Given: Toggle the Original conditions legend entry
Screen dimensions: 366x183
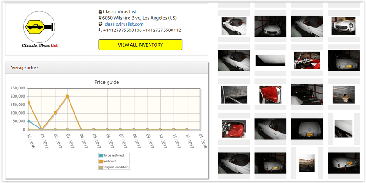Looking at the screenshot, I should click(x=114, y=167).
